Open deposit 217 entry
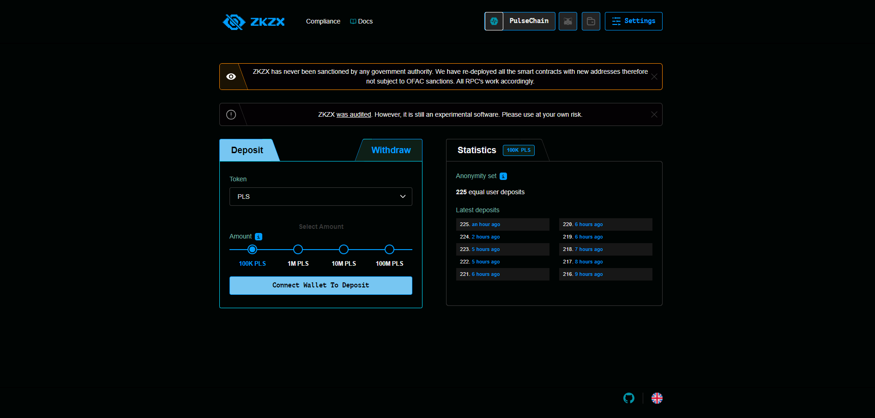Image resolution: width=875 pixels, height=418 pixels. (x=606, y=262)
